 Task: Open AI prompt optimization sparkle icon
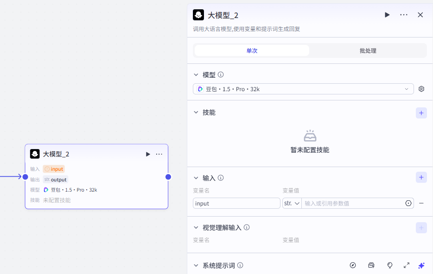(421, 265)
